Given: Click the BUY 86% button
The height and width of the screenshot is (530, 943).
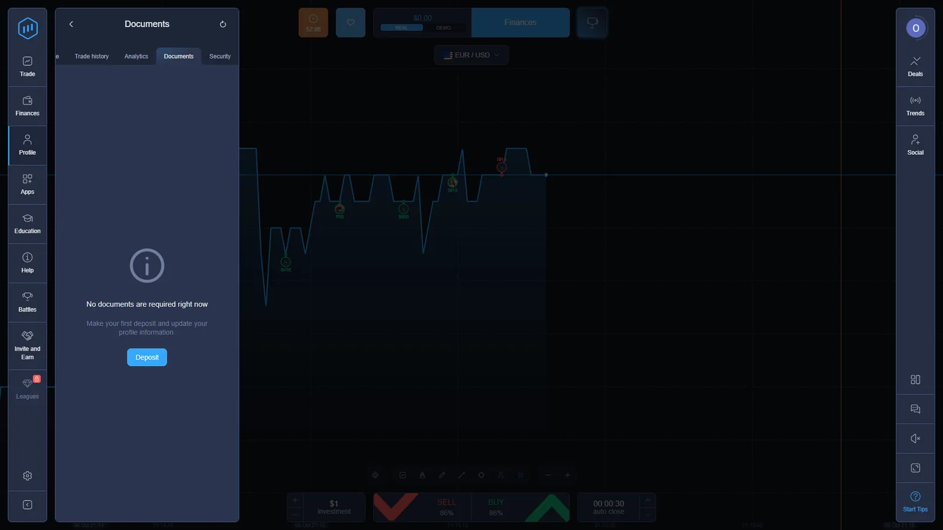Looking at the screenshot, I should click(521, 508).
